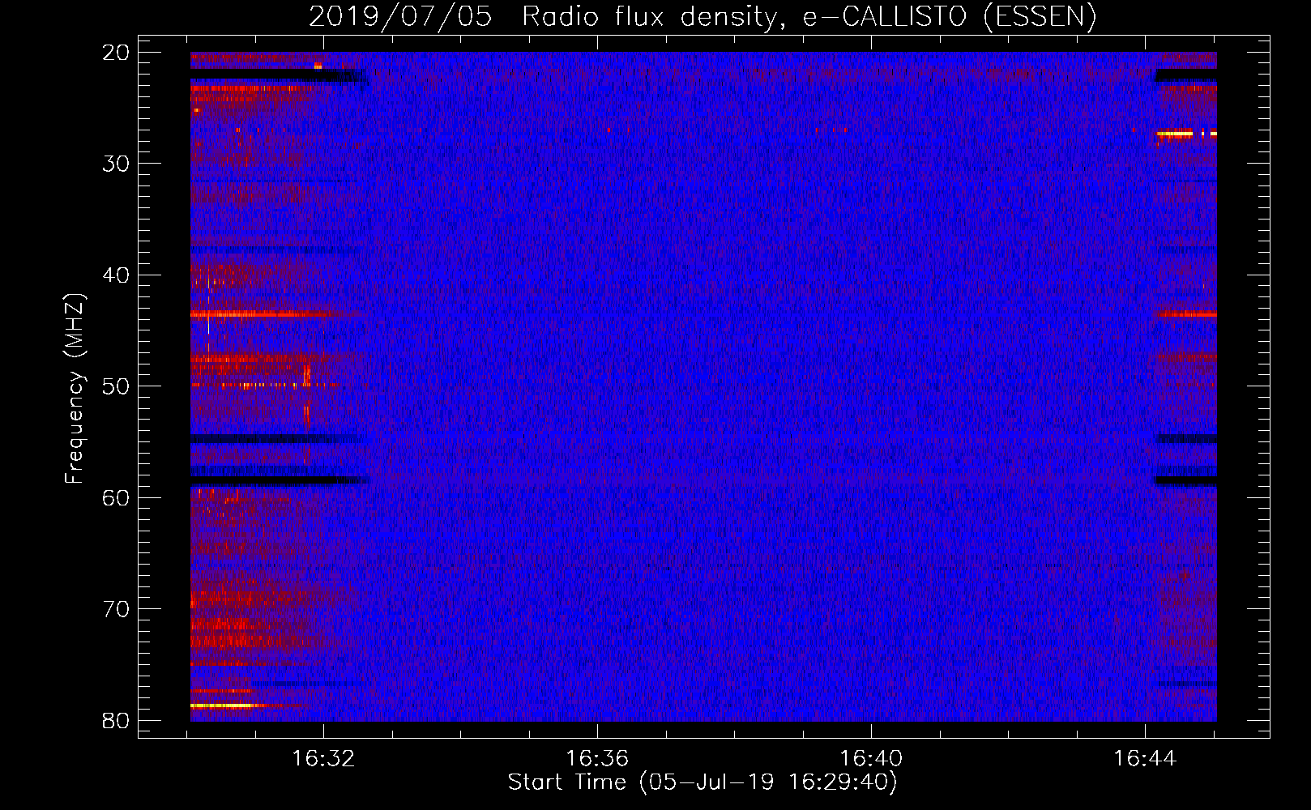Click the 16:44 time tick label

tap(1145, 759)
